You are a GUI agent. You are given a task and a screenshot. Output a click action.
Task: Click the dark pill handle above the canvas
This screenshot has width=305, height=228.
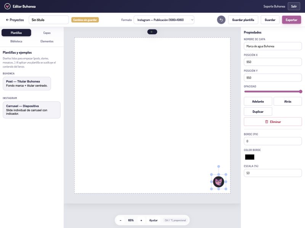[152, 32]
